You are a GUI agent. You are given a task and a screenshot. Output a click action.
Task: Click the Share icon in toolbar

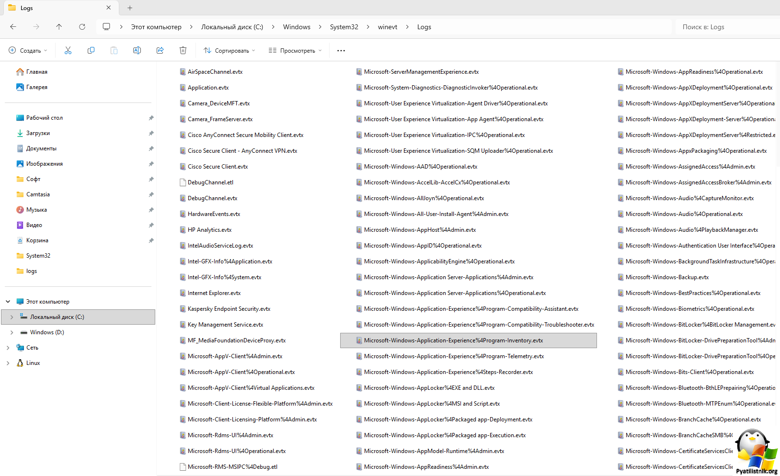tap(160, 50)
